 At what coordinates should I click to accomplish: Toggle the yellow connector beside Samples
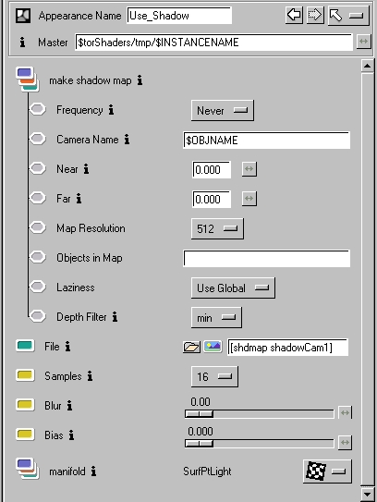pos(25,375)
